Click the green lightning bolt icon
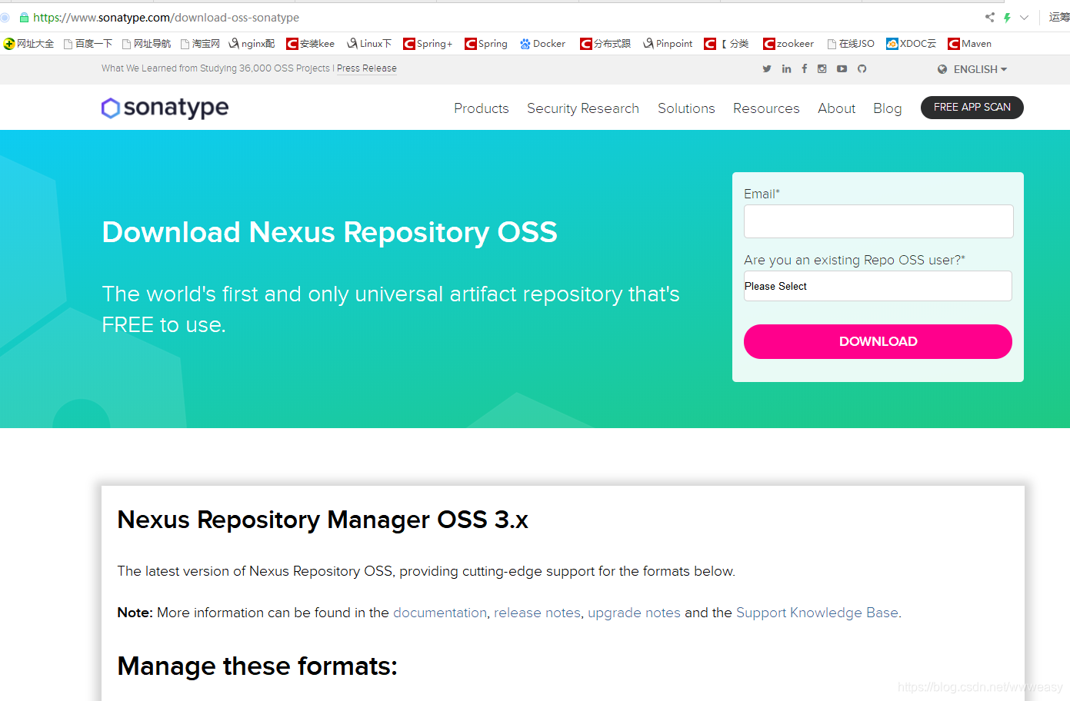Screen dimensions: 1070x701 (1007, 17)
